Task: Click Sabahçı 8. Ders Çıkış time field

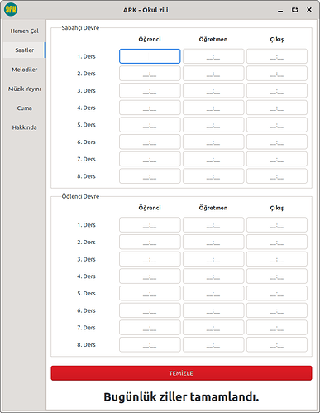Action: click(277, 176)
